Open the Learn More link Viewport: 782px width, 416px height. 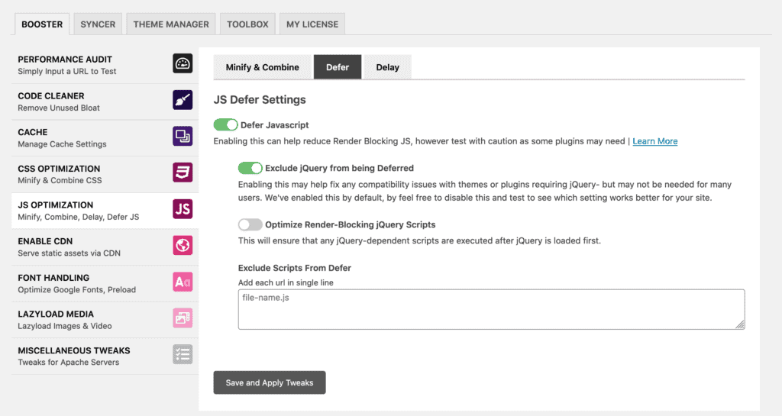[654, 141]
